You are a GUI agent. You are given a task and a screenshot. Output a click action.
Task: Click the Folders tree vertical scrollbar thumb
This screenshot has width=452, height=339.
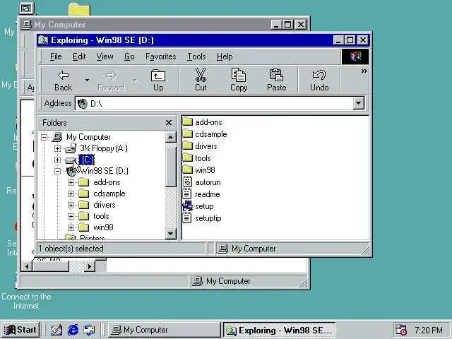point(171,167)
